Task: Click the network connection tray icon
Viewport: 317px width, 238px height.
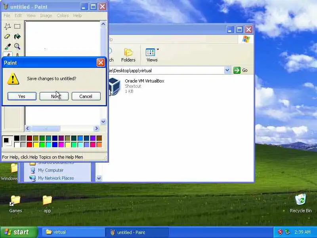Action: click(287, 232)
